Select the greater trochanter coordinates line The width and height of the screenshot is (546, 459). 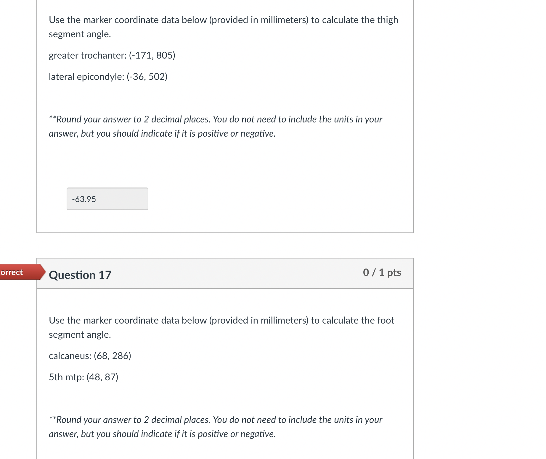coord(112,55)
